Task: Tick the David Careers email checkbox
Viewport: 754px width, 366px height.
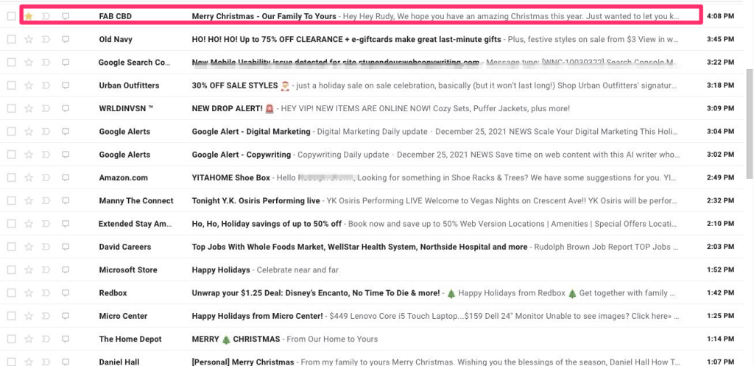Action: tap(11, 247)
